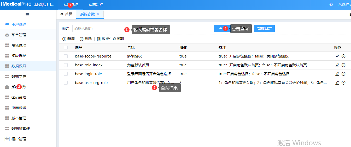This screenshot has width=351, height=147.
Task: Edit the base-role-index row
Action: [337, 65]
